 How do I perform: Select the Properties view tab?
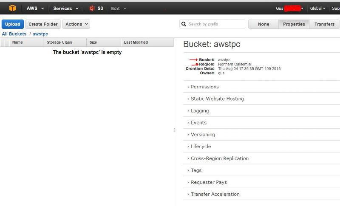(294, 24)
